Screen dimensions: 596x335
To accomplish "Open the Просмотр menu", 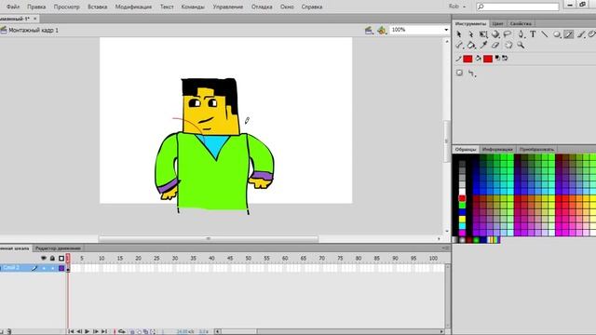I will coord(66,7).
